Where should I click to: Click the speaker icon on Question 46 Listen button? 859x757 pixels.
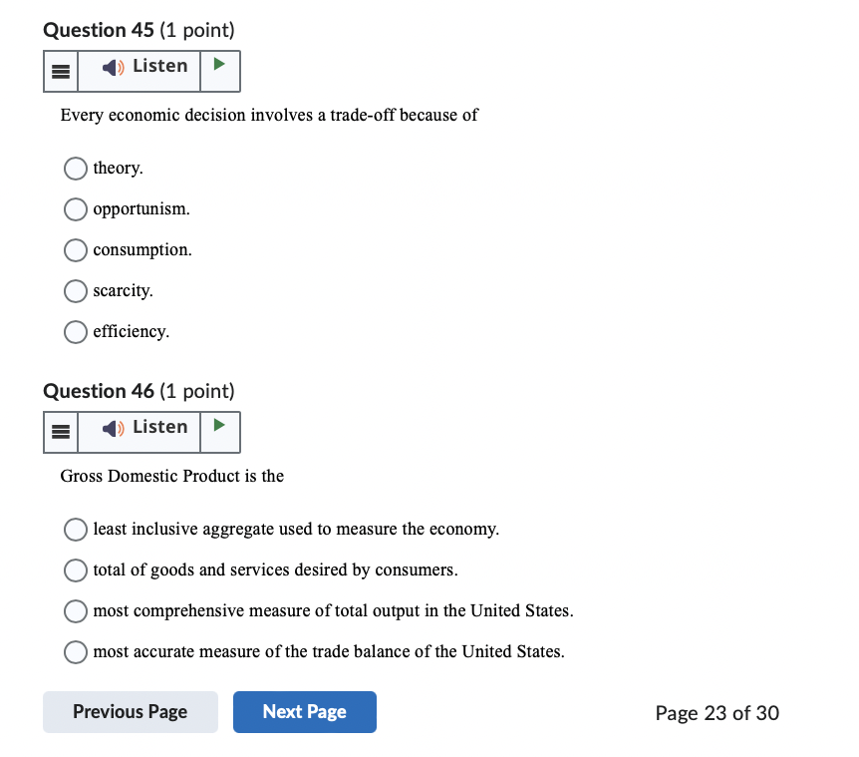coord(111,427)
